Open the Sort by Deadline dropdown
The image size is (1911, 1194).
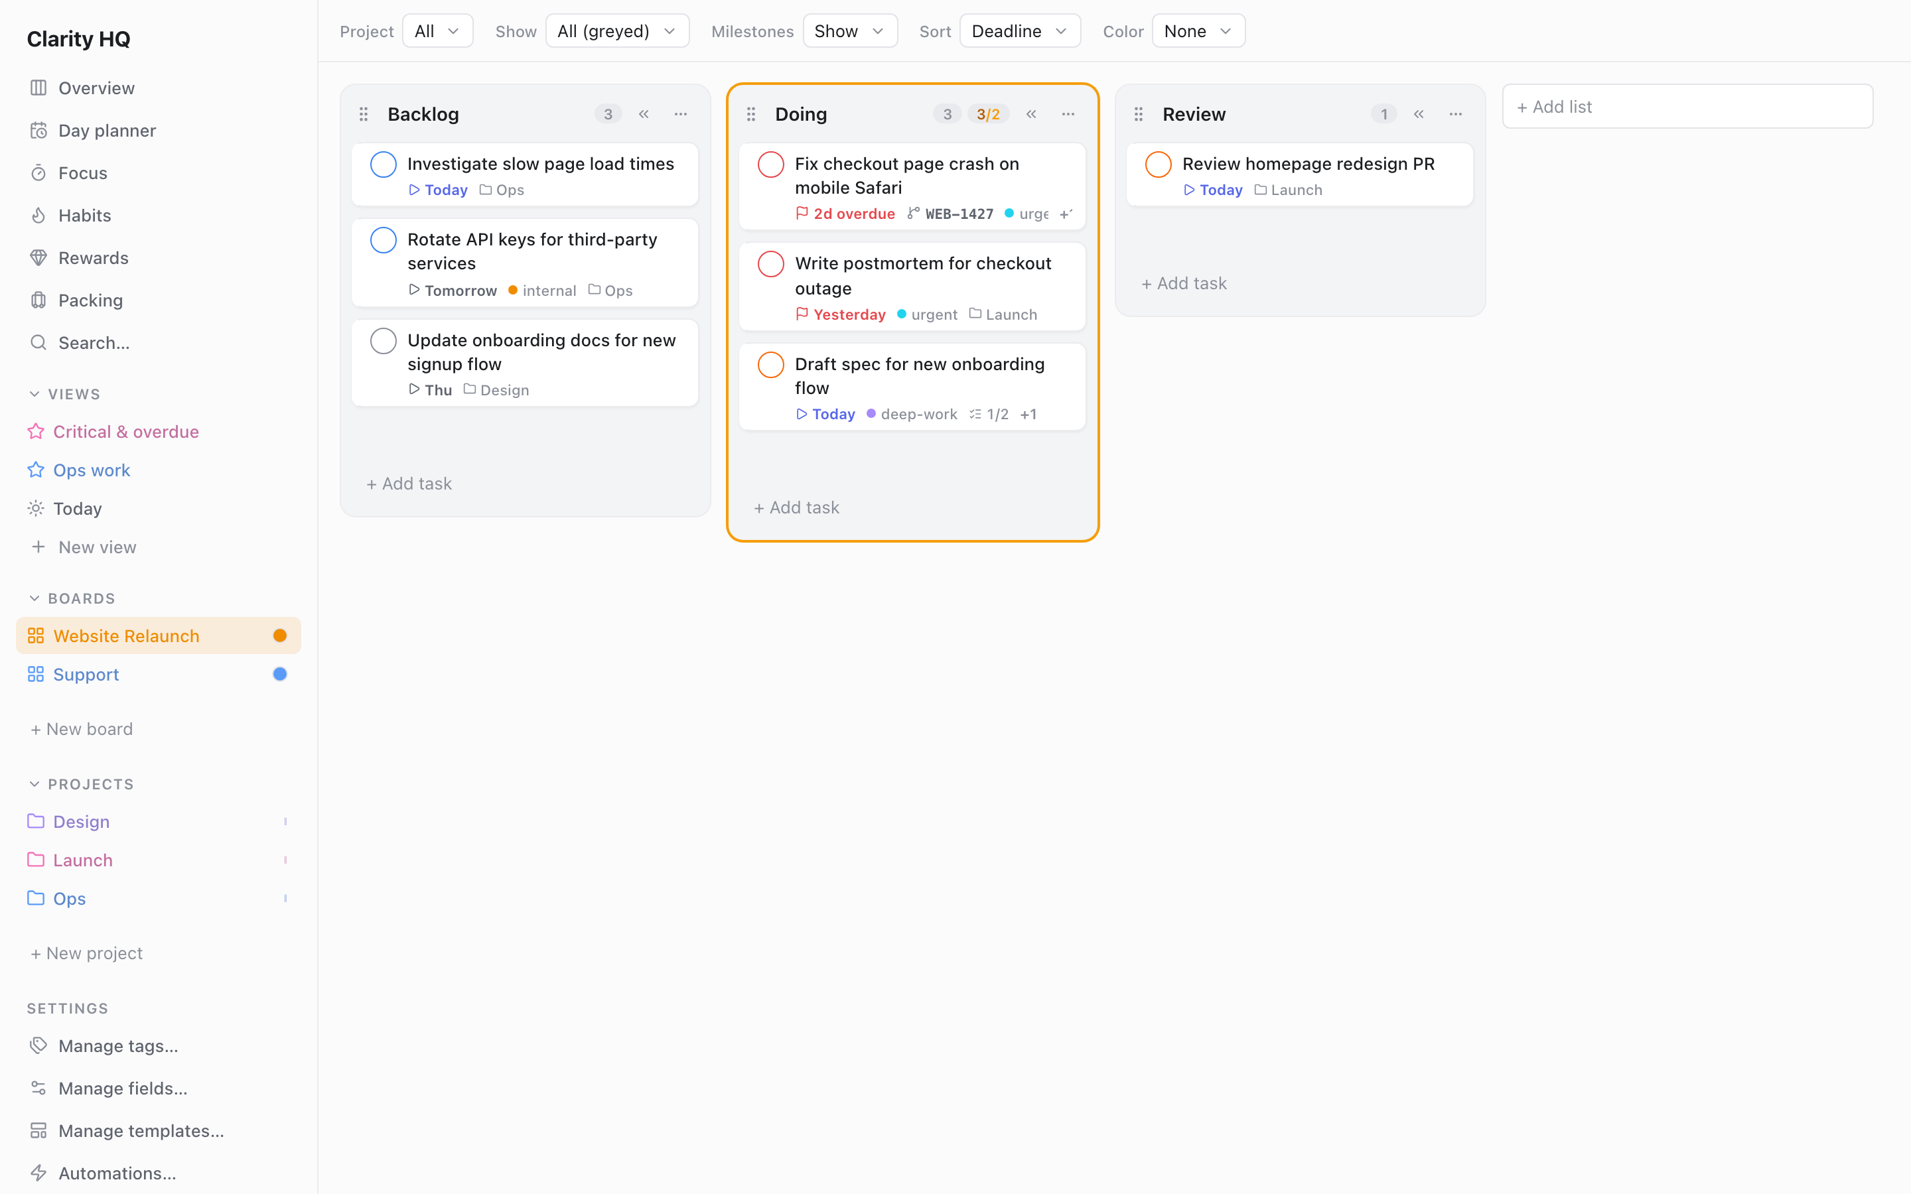pyautogui.click(x=1019, y=31)
